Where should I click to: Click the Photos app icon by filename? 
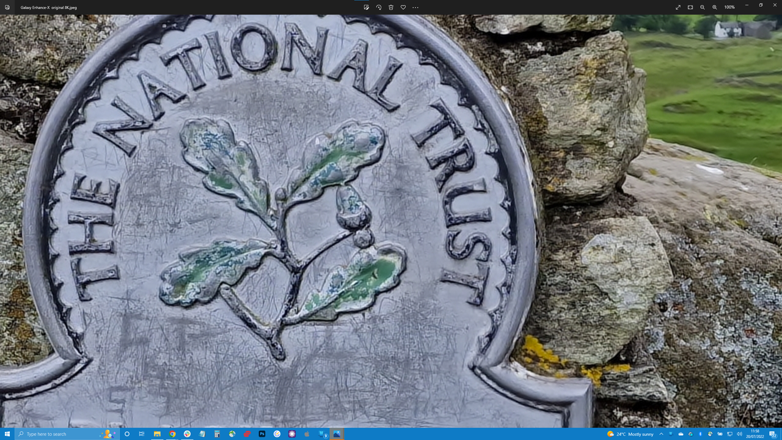click(7, 7)
